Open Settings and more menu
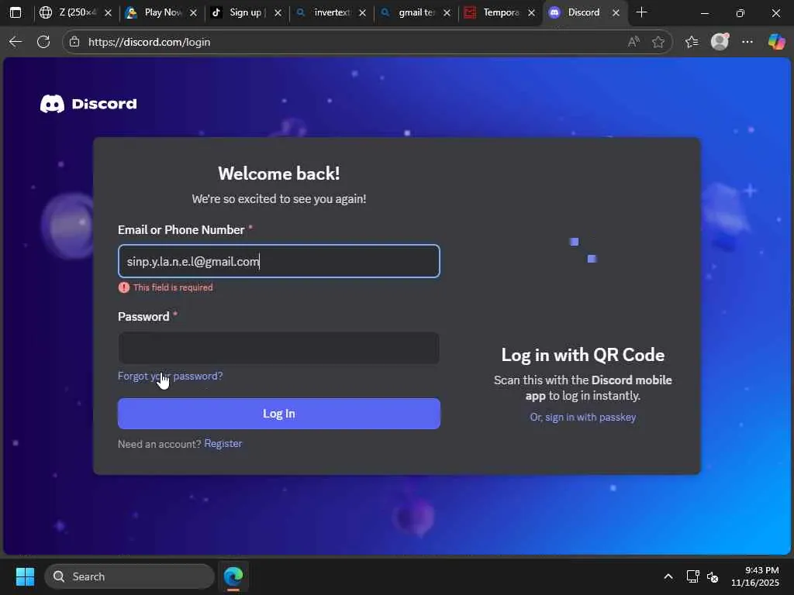This screenshot has width=794, height=595. click(x=747, y=42)
